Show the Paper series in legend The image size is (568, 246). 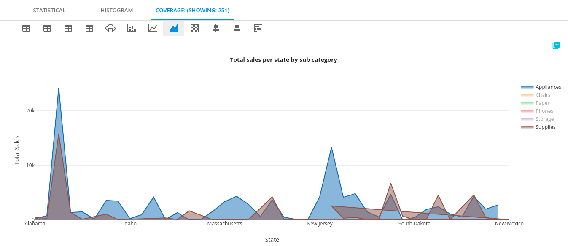(536, 103)
